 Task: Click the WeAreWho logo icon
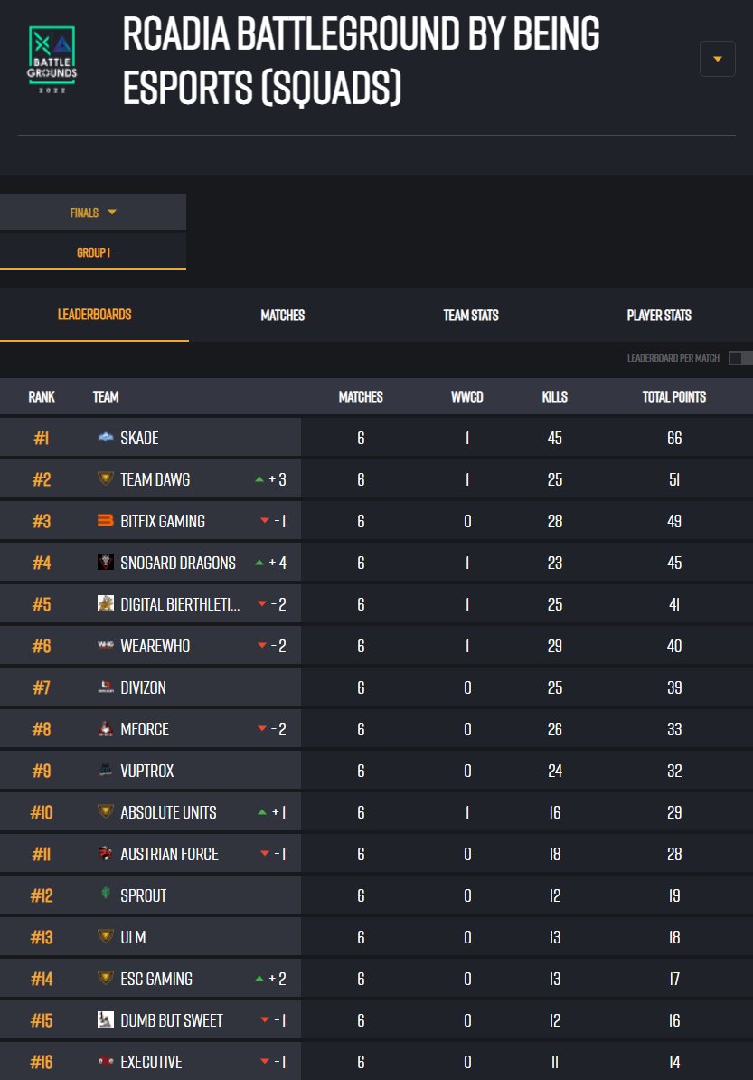pos(105,645)
